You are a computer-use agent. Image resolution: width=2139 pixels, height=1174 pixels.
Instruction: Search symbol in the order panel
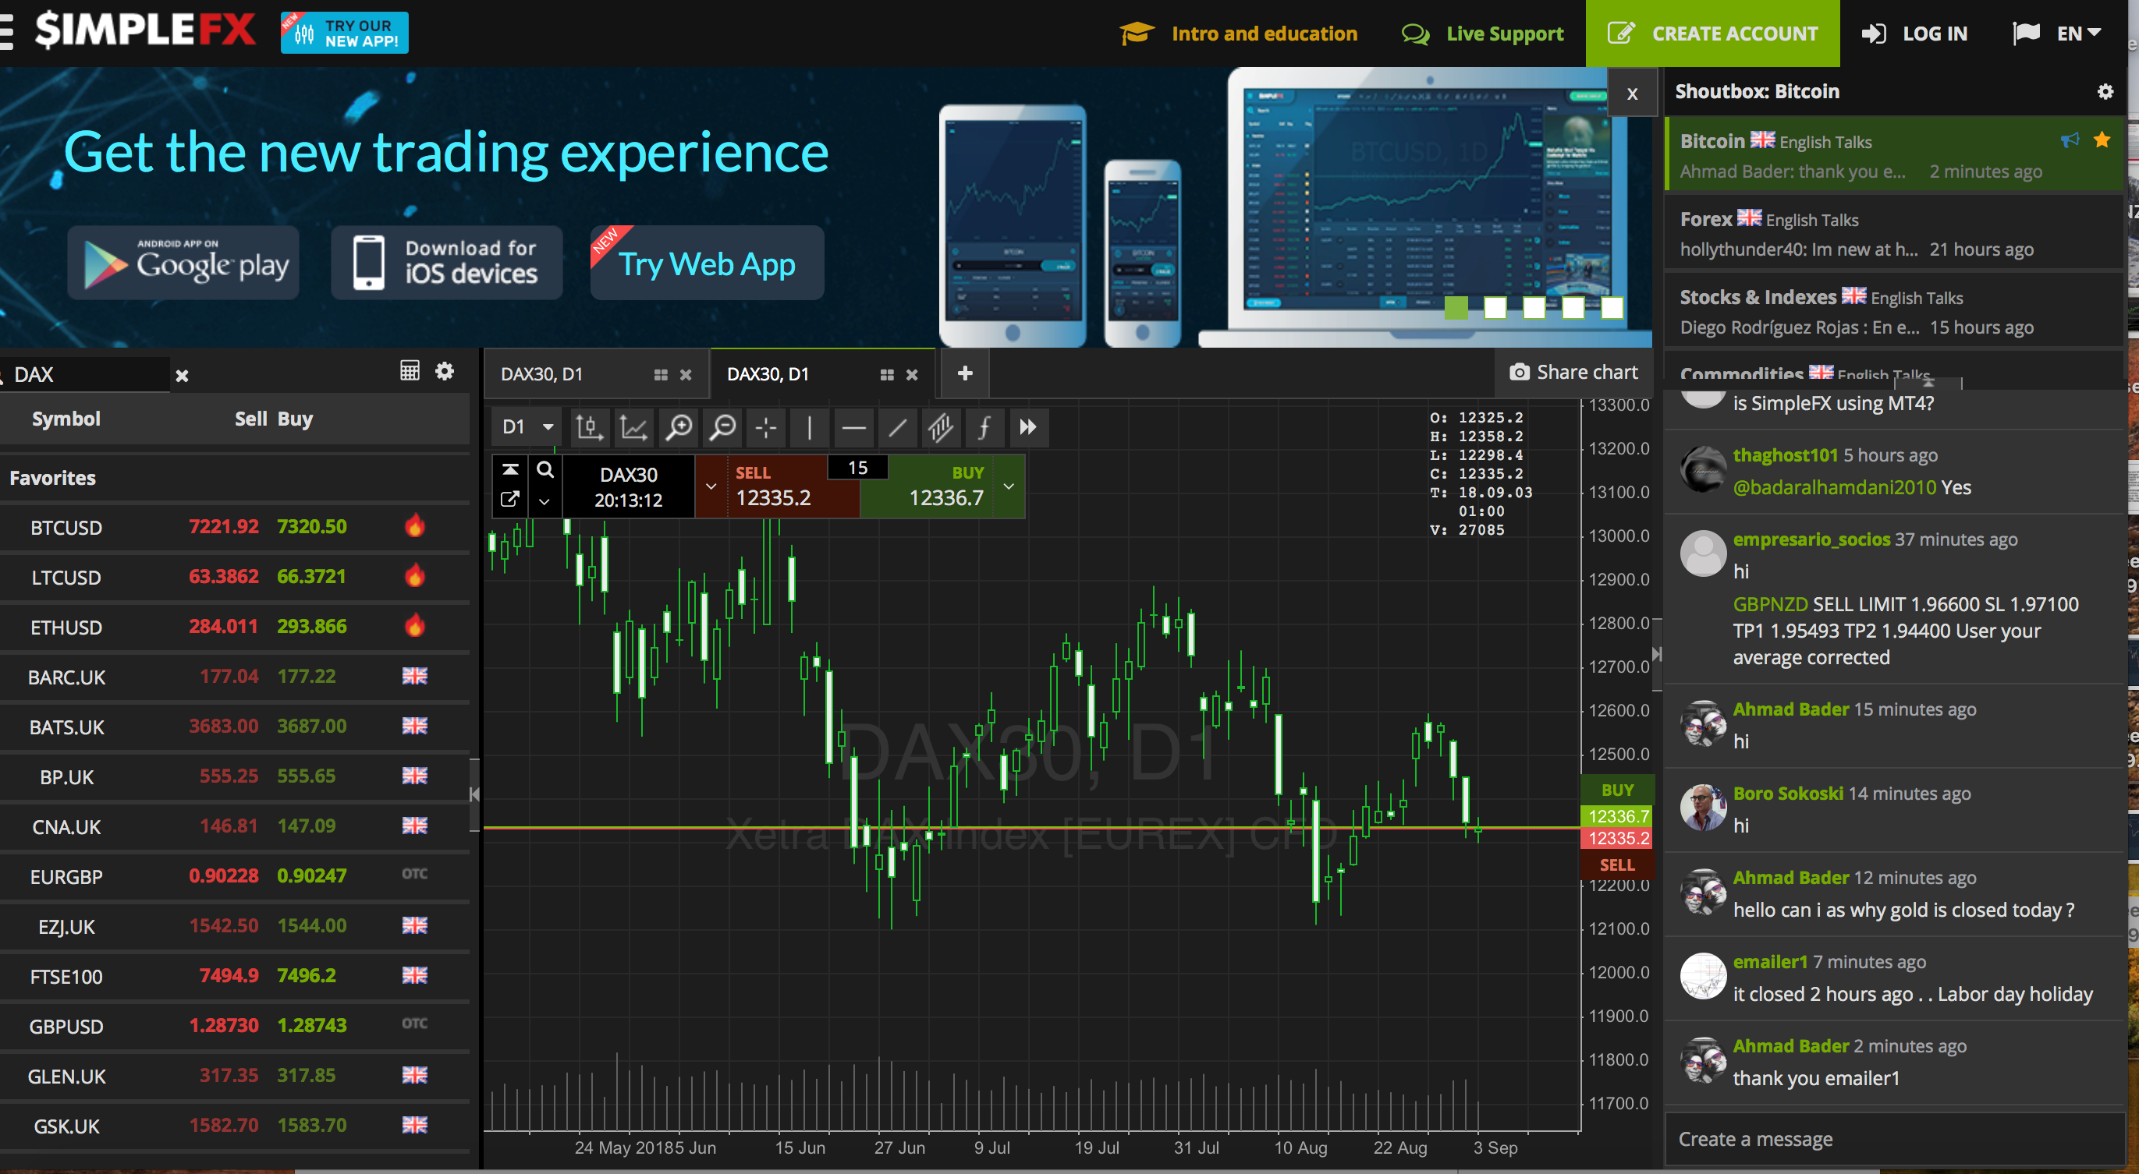coord(545,469)
